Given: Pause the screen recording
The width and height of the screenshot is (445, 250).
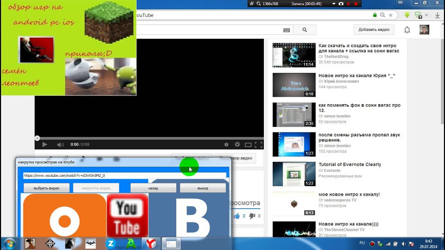Looking at the screenshot, I should click(x=348, y=3).
